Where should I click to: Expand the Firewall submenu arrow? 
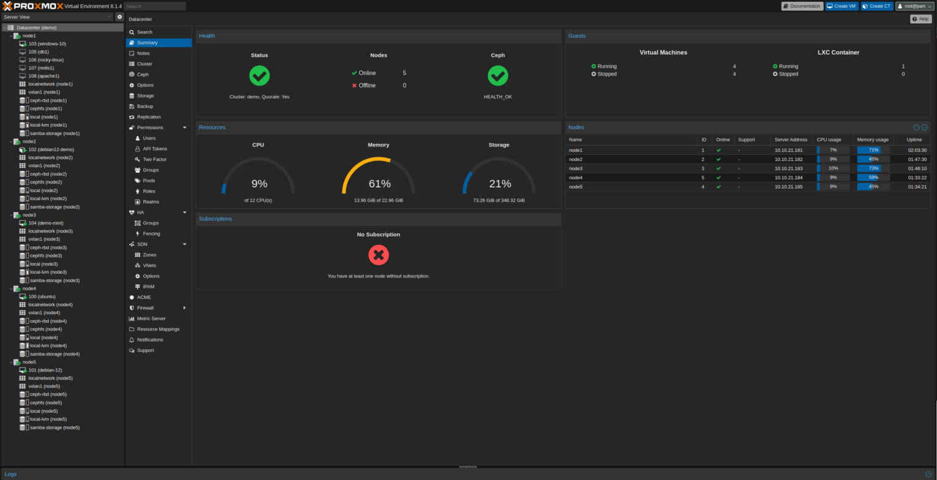[x=185, y=308]
